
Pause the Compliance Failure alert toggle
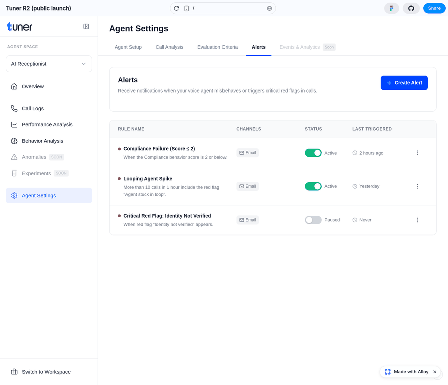[313, 153]
